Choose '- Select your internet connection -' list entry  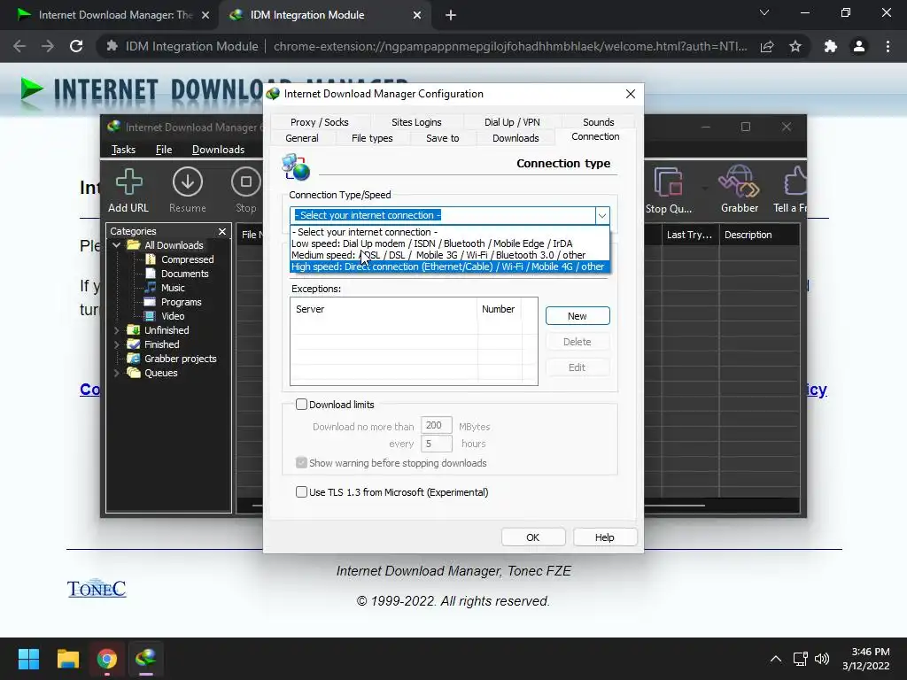(x=449, y=232)
